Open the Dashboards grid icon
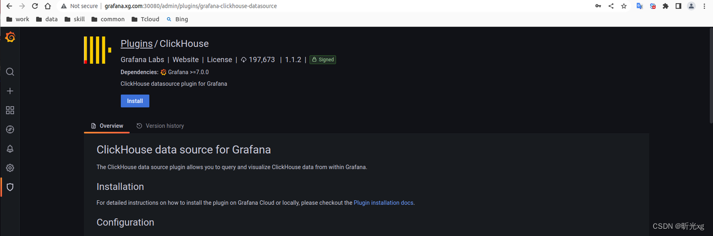Image resolution: width=713 pixels, height=236 pixels. [10, 110]
